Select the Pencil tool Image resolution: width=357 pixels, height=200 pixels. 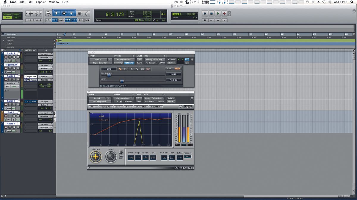coord(86,13)
